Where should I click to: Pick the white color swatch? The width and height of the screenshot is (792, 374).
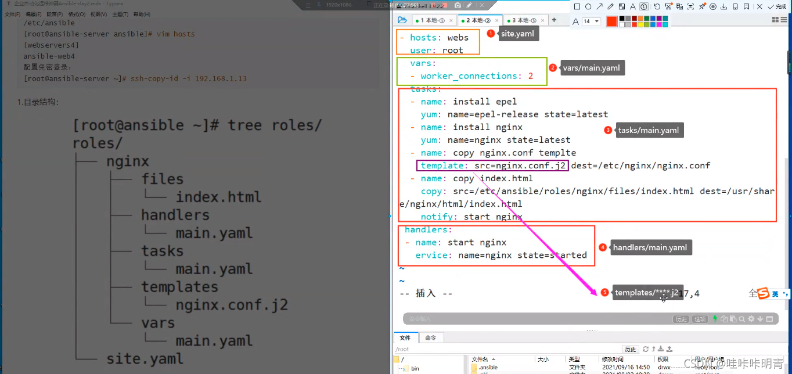point(622,25)
